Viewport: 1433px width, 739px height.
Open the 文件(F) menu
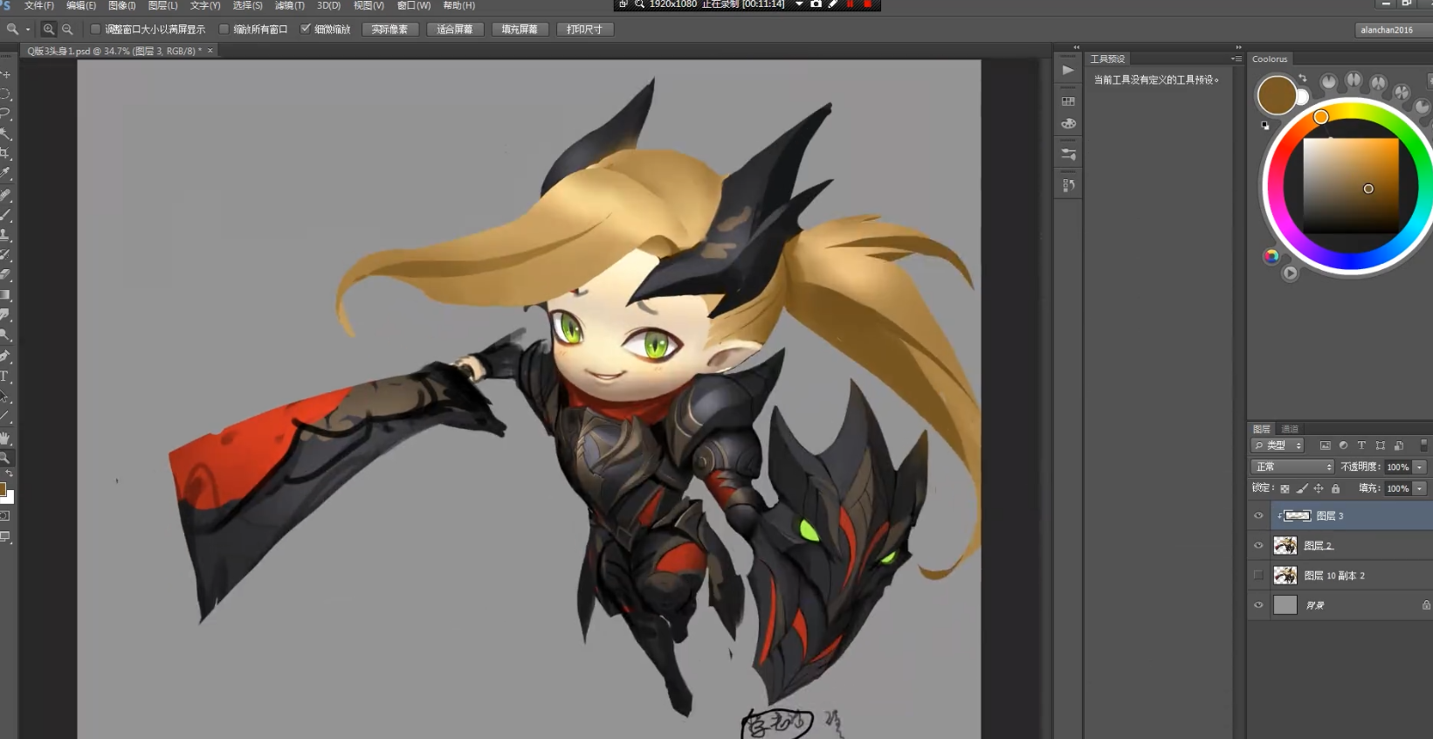(39, 5)
